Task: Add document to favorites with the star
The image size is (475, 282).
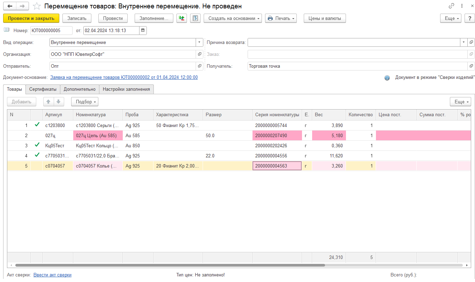Action: 36,6
